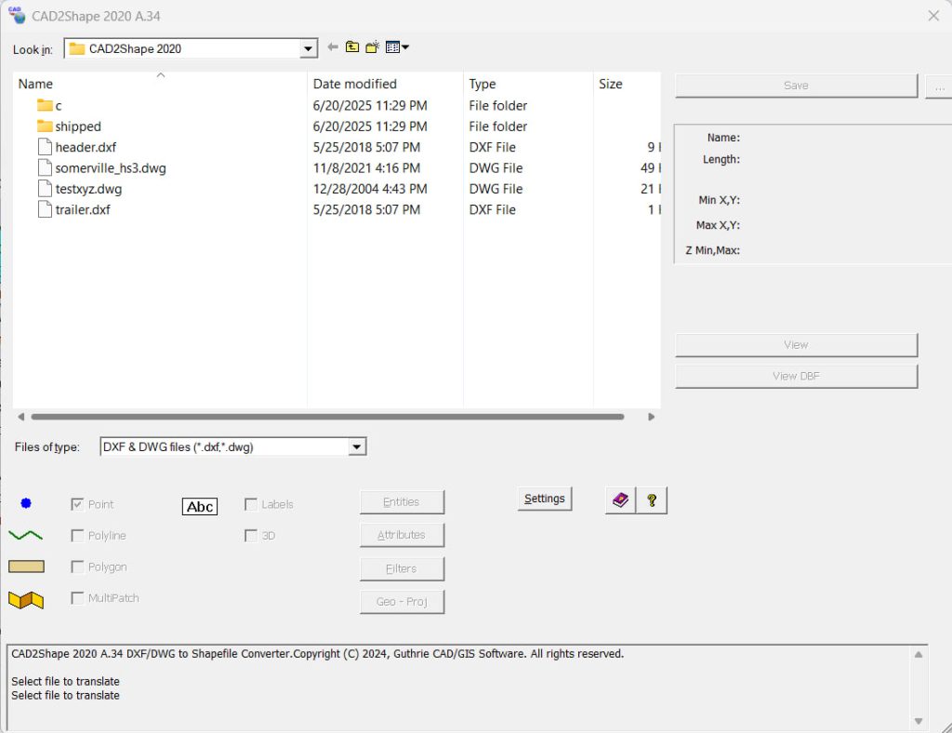Click the folder icon next to c
Screen dimensions: 952x733
(x=45, y=105)
